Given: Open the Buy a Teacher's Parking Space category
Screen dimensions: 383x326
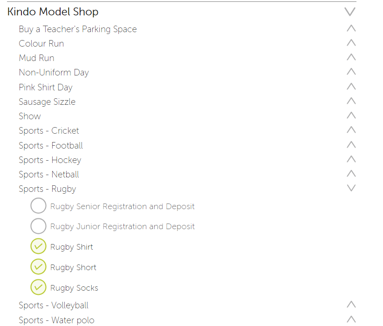Looking at the screenshot, I should point(78,29).
